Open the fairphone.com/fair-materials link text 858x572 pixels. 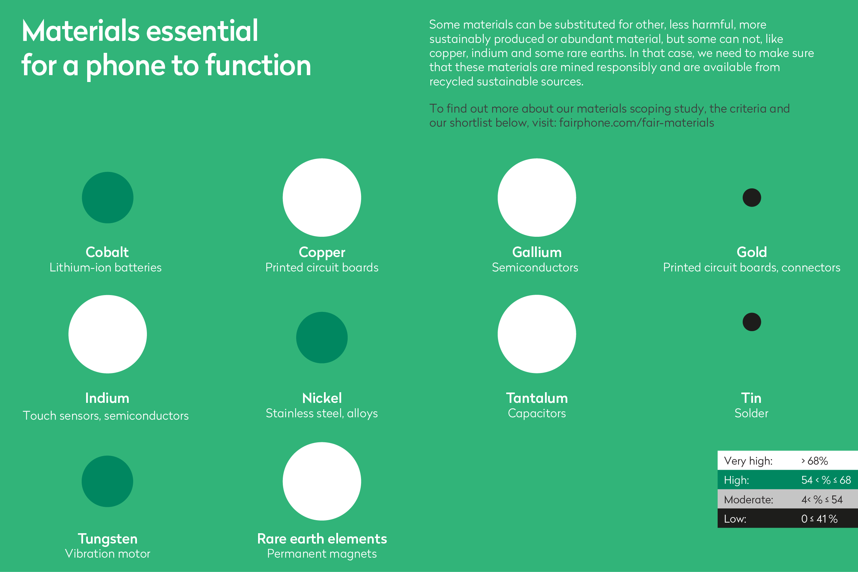[636, 122]
